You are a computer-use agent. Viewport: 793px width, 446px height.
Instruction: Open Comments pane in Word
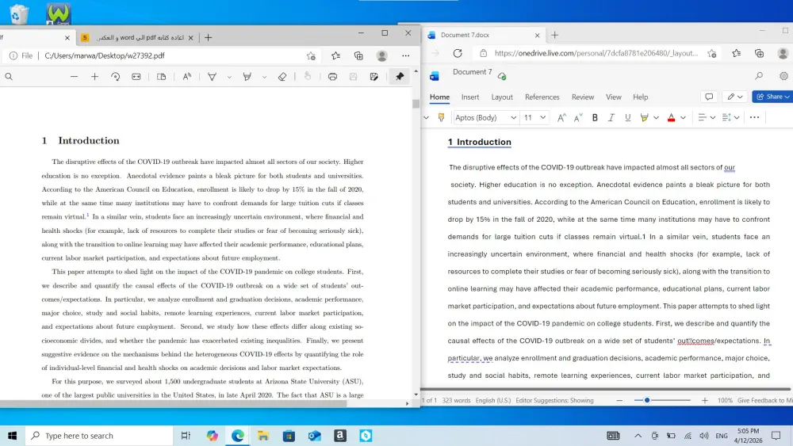pos(708,97)
